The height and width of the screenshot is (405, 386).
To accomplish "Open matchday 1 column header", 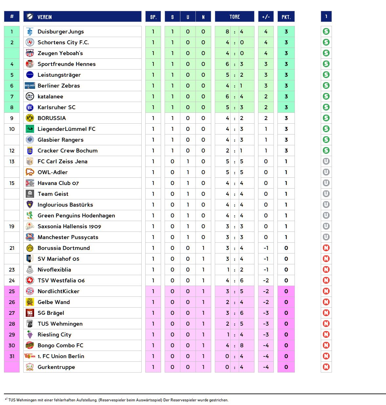I will coord(326,16).
